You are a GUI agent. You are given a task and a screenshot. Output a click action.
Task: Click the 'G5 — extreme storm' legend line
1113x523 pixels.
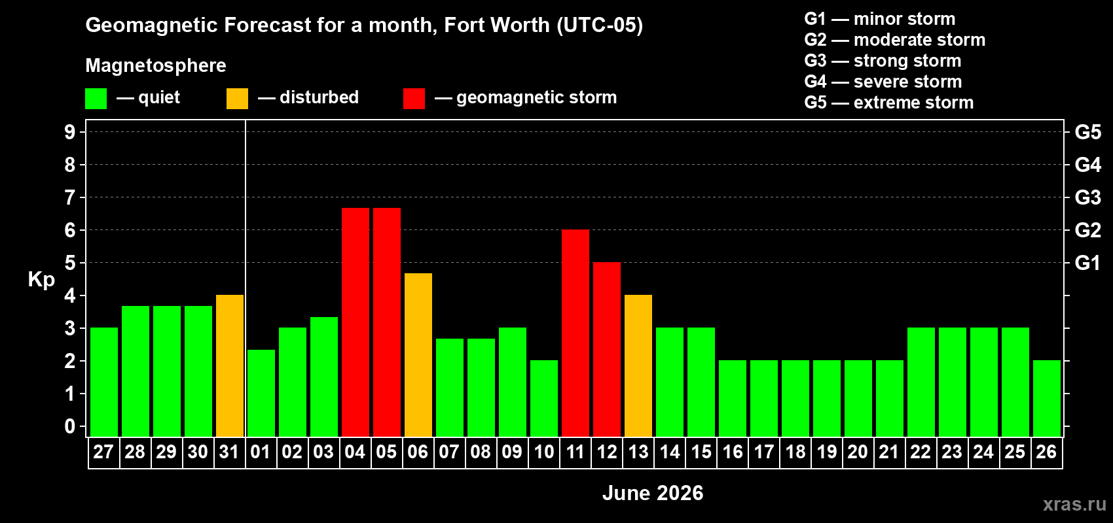coord(889,103)
